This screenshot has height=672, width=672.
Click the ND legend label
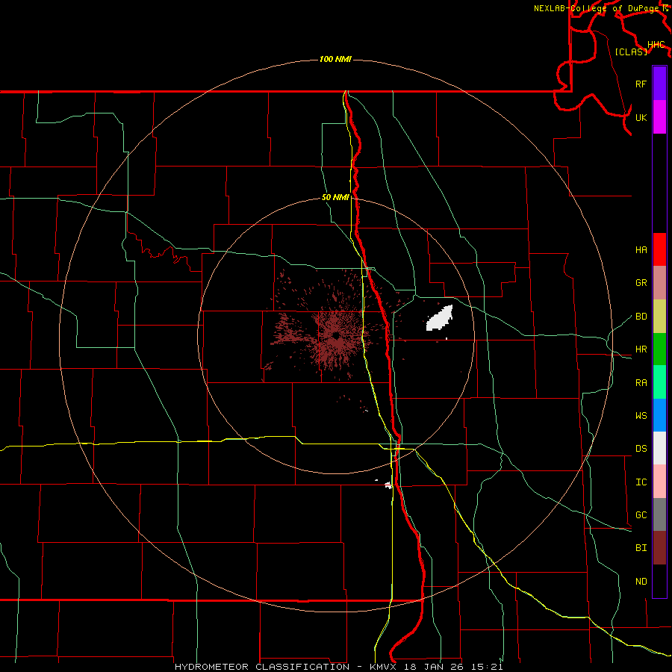click(x=641, y=581)
